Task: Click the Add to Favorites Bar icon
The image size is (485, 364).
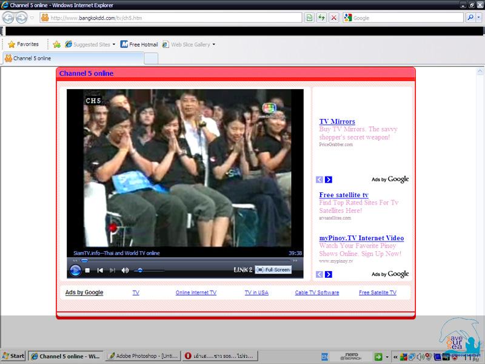Action: tap(56, 44)
